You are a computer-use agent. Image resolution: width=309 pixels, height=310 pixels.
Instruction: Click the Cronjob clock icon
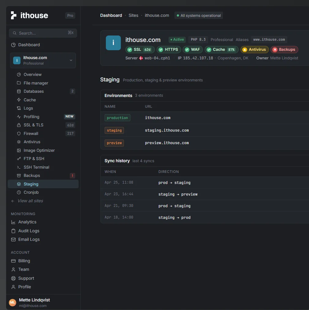pos(19,192)
